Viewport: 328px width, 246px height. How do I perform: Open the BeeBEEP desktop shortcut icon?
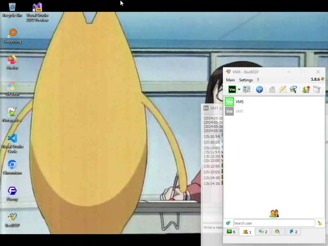[12, 220]
